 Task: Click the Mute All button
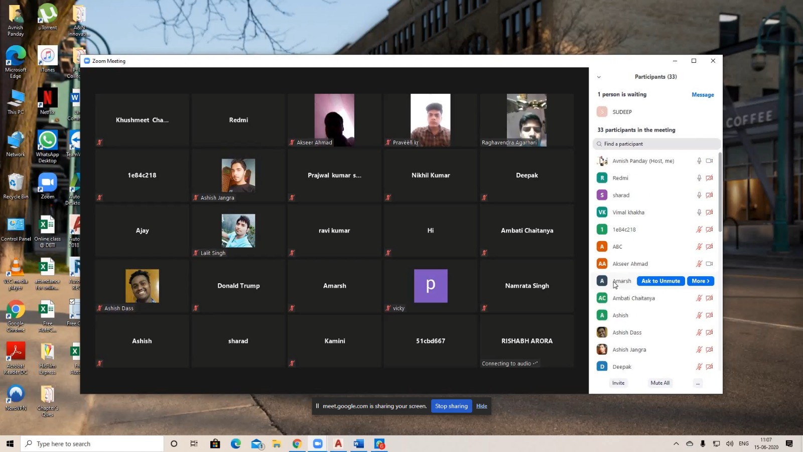pyautogui.click(x=660, y=383)
